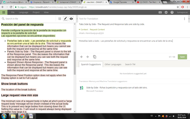Viewport: 190px width, 119px height.
Task: Select the Spanish Suggestions tab
Action: (x=91, y=64)
